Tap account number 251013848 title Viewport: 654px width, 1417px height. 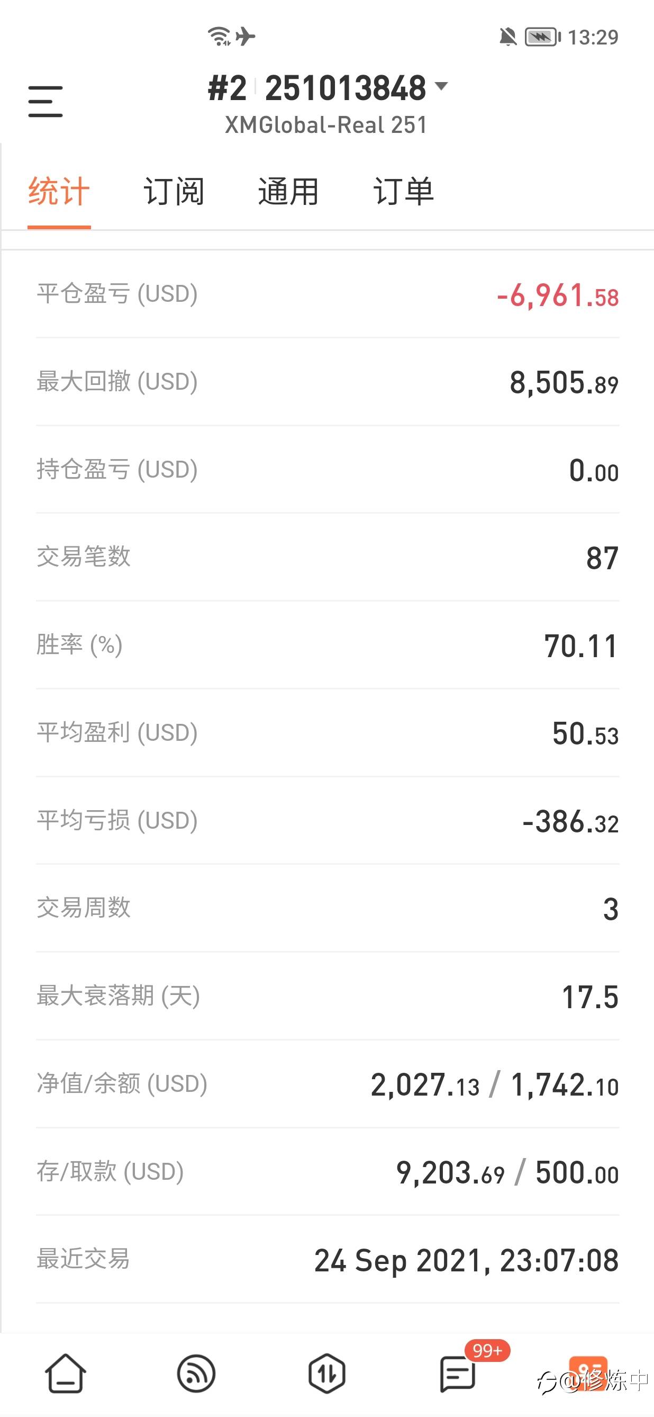345,88
